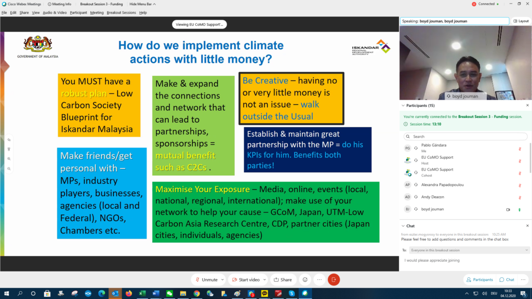Click the Share button
Viewport: 532px width, 299px height.
pos(283,279)
